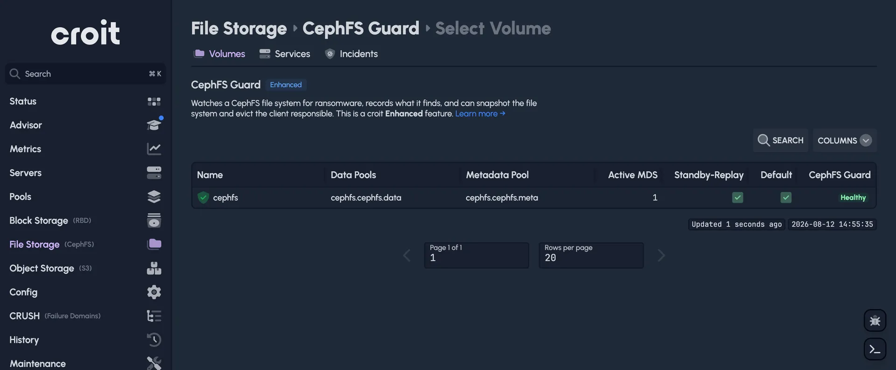Click File Storage in the breadcrumb
The height and width of the screenshot is (370, 896).
pos(239,28)
